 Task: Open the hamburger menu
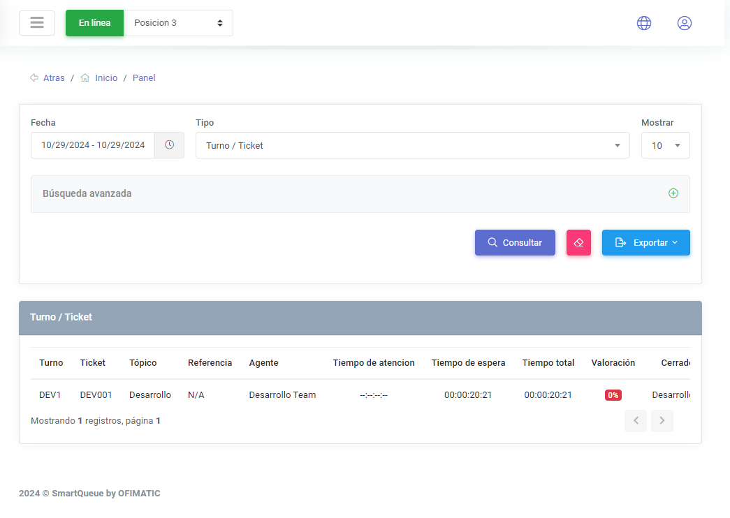point(37,23)
